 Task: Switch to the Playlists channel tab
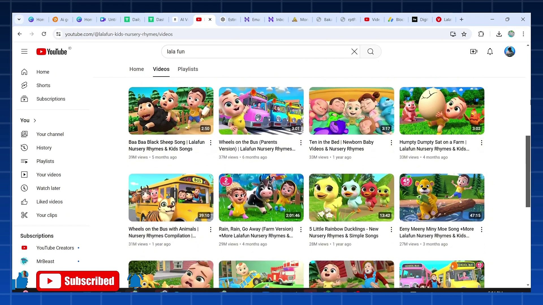click(188, 69)
